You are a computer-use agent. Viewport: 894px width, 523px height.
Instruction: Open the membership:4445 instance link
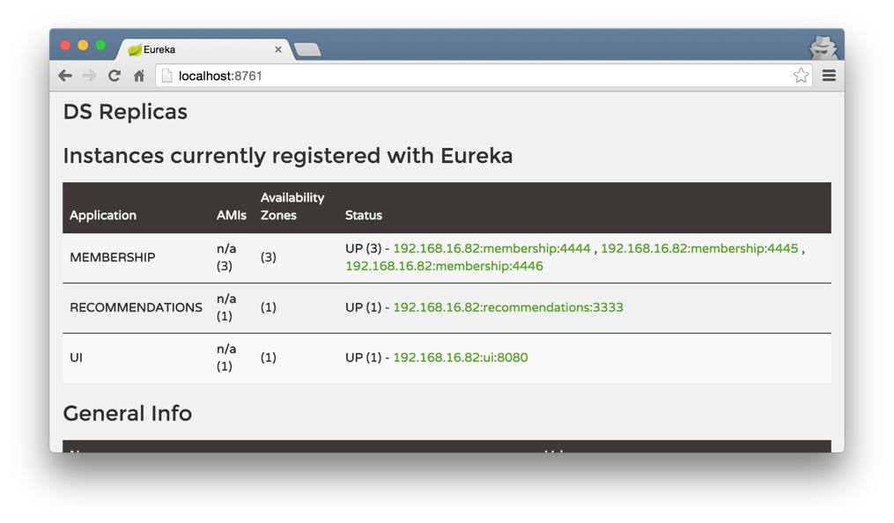699,248
